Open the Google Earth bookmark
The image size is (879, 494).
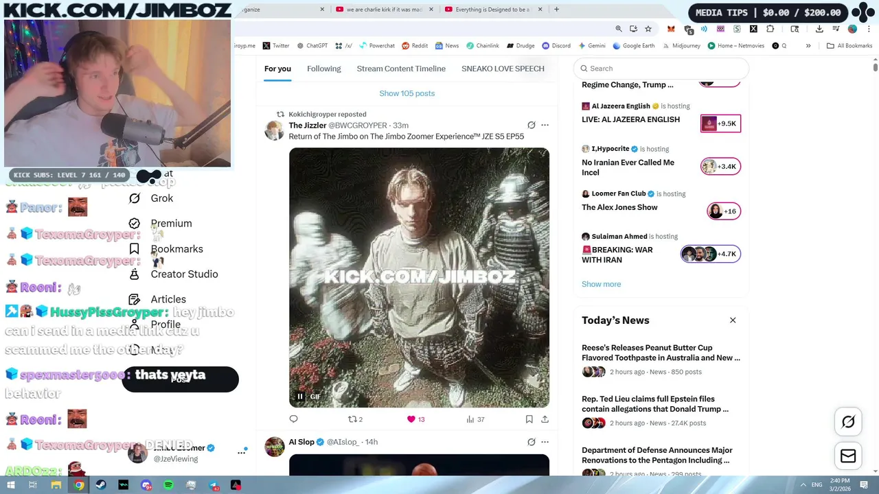[634, 46]
